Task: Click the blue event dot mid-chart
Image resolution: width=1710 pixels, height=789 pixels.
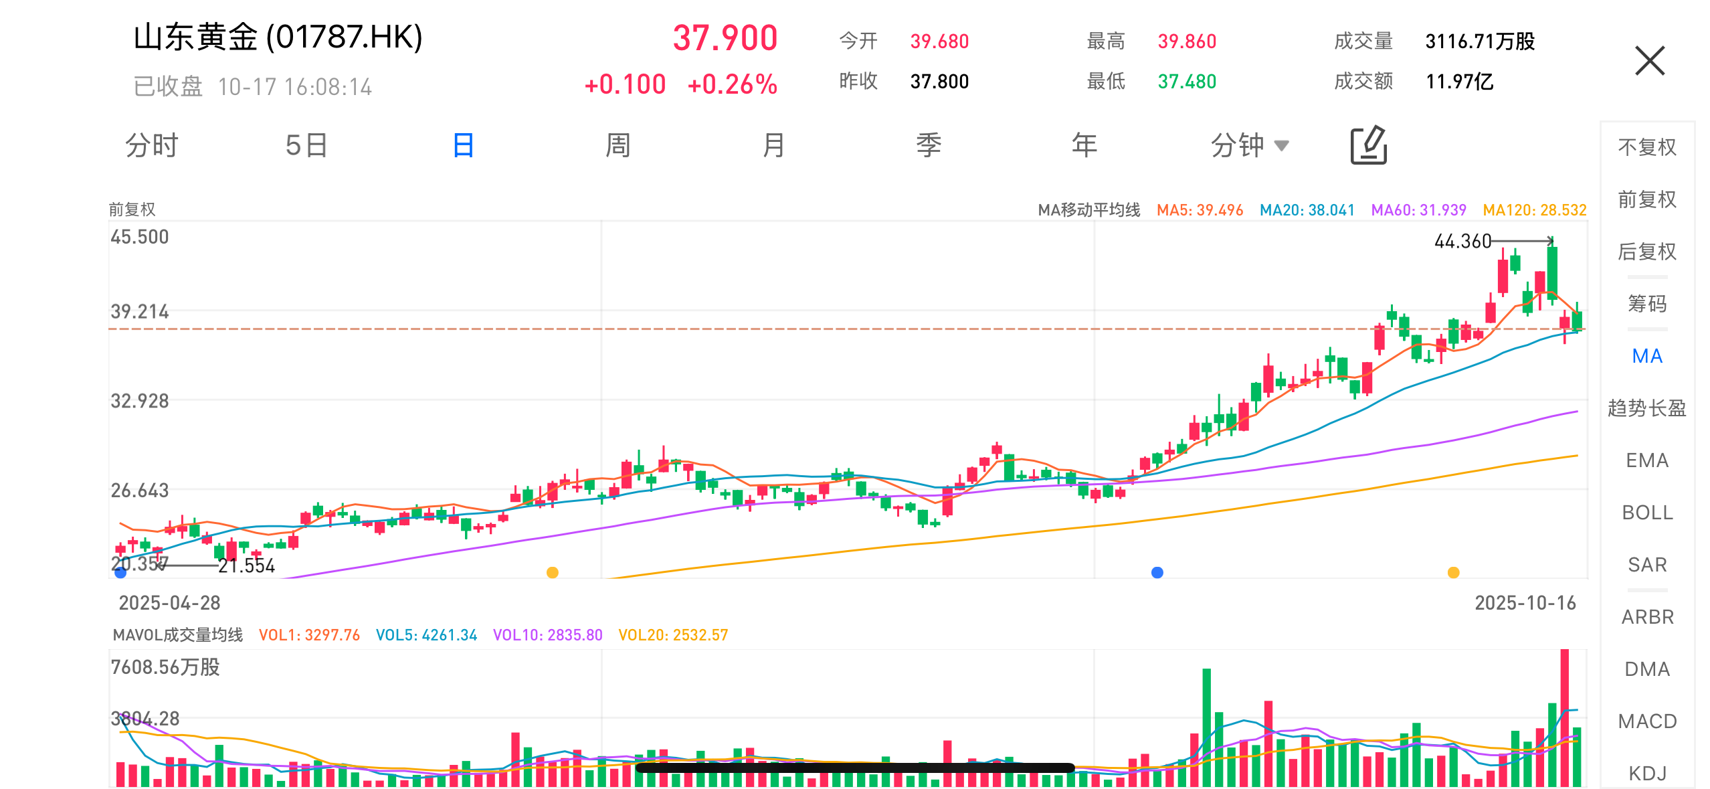Action: [x=1157, y=572]
